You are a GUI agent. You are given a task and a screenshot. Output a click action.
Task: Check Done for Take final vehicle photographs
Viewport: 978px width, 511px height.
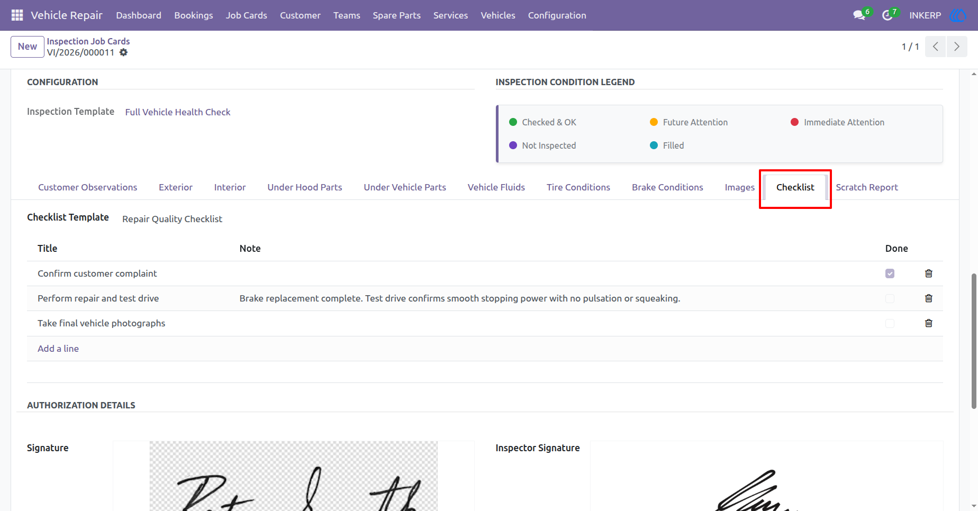890,323
